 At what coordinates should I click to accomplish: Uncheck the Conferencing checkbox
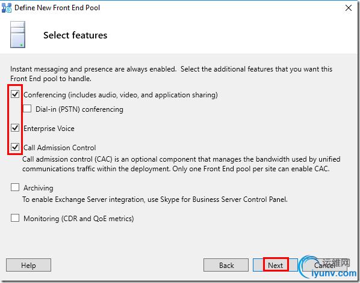click(15, 94)
